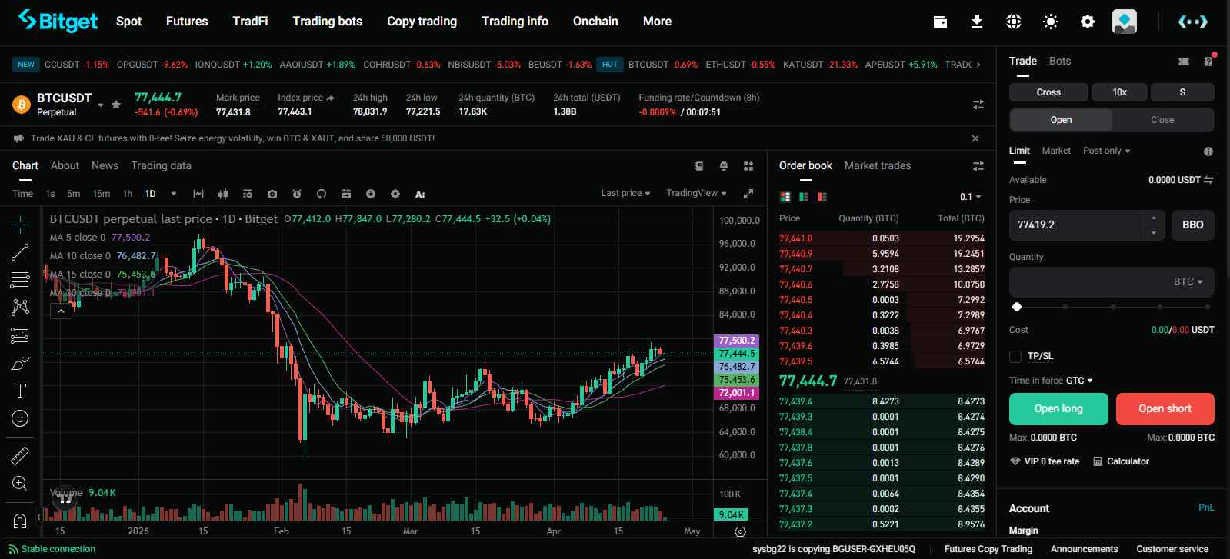1230x559 pixels.
Task: Open the more timeframes dropdown
Action: (174, 194)
